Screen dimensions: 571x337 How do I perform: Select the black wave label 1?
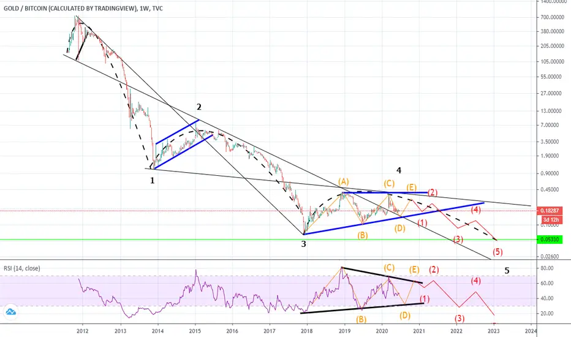(152, 180)
